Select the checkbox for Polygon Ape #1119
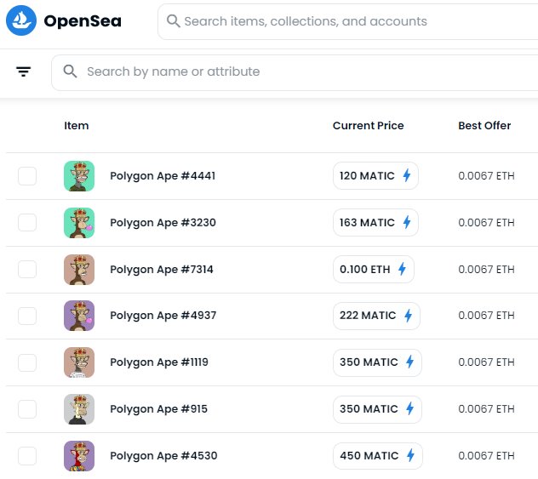 [x=27, y=362]
